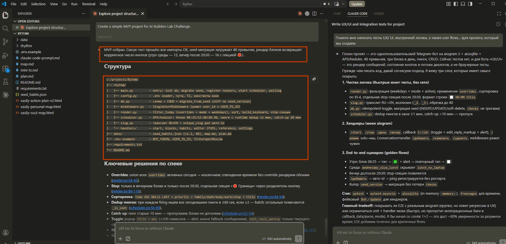Collapse the Open Editors section
Screen dimensions: 506x244
pyautogui.click(x=27, y=21)
